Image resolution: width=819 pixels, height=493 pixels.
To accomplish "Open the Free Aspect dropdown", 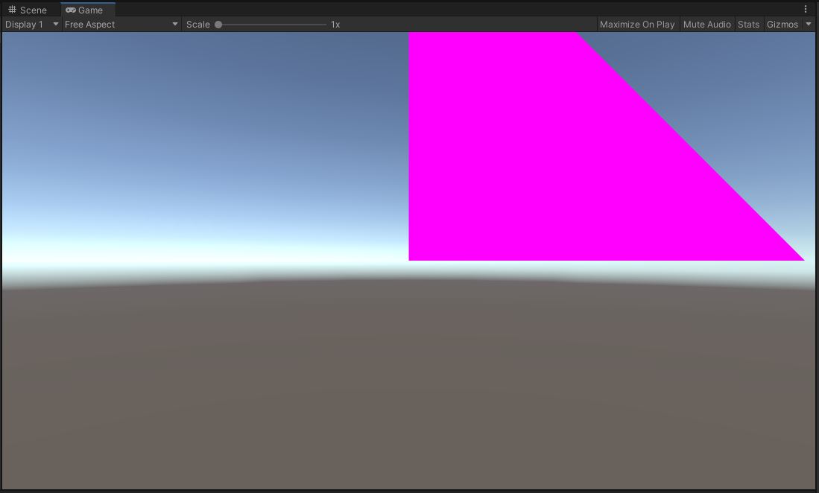I will click(119, 24).
